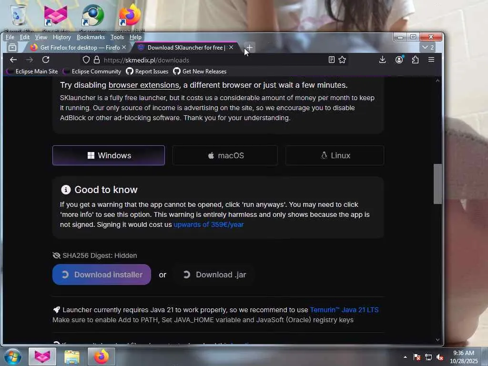Screen dimensions: 488x366
Task: Open Action Center flag tray icon
Action: (417, 357)
